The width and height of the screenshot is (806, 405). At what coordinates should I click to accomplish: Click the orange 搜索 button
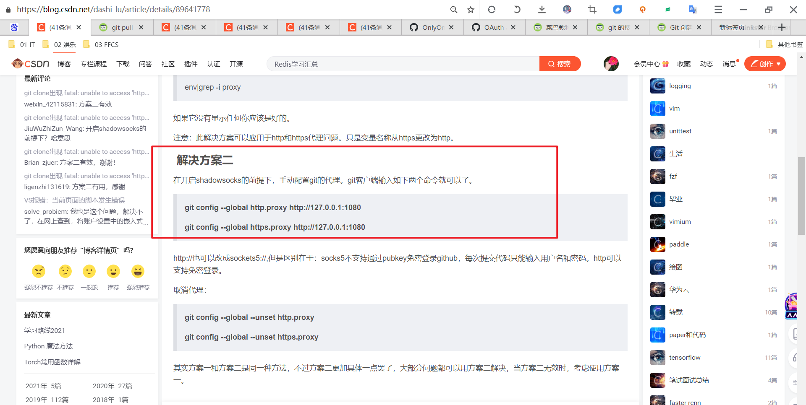pyautogui.click(x=560, y=64)
